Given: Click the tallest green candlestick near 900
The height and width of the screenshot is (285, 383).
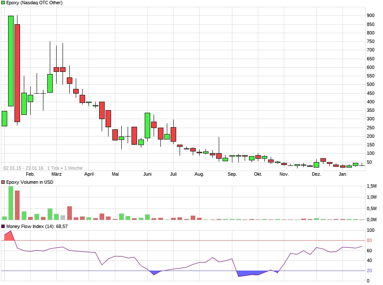Looking at the screenshot, I should pyautogui.click(x=11, y=61).
